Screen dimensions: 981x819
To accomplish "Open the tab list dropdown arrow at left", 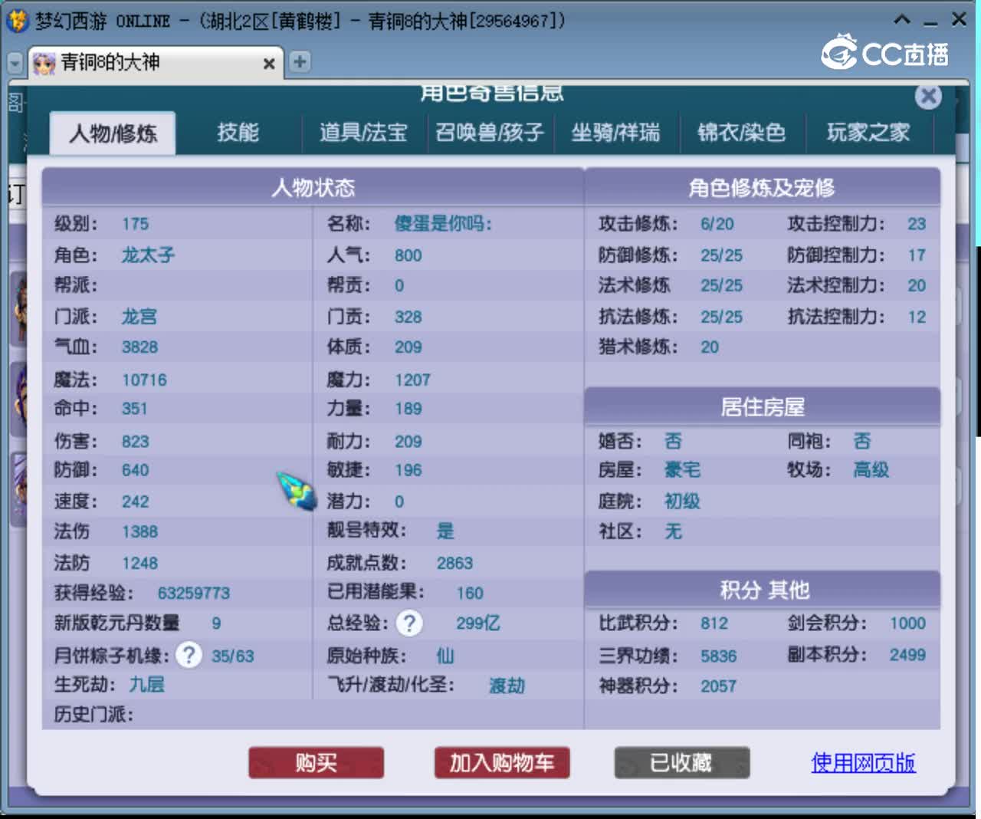I will point(15,63).
